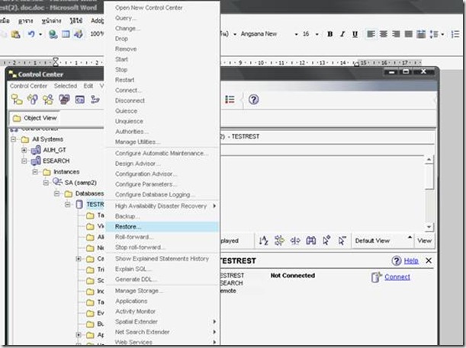Align text right in Word toolbar
This screenshot has width=466, height=348.
tap(396, 34)
